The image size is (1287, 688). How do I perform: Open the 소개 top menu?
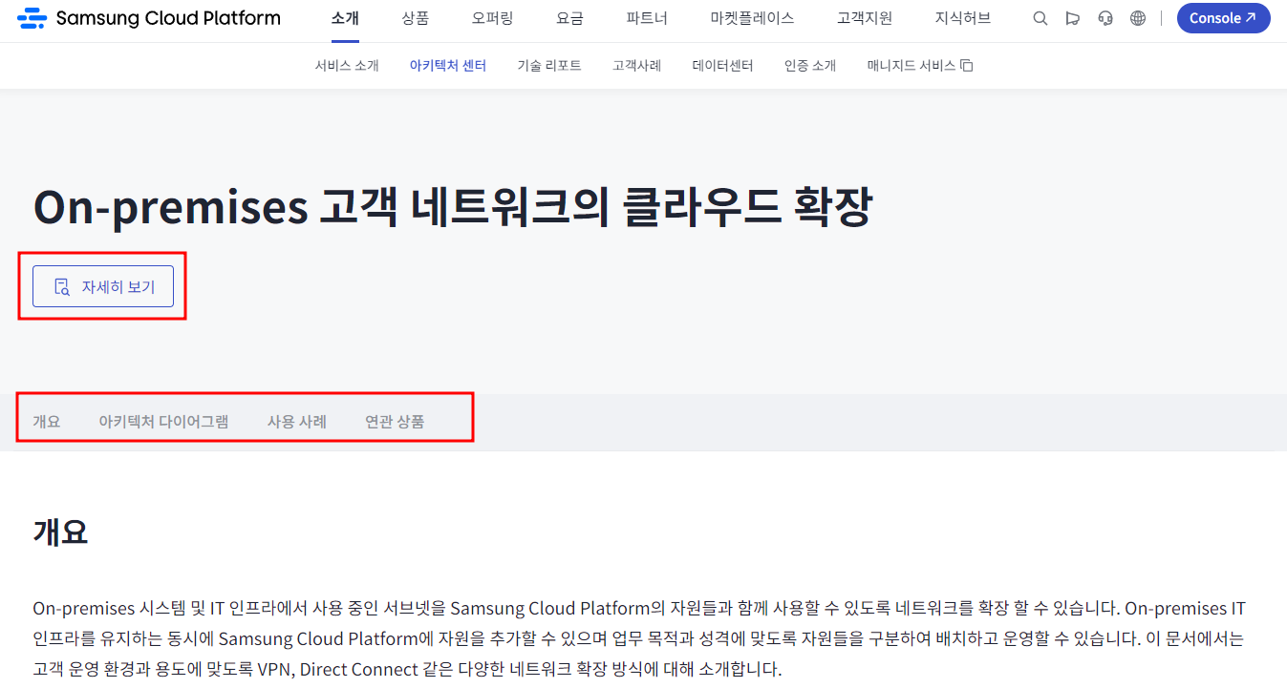click(345, 18)
